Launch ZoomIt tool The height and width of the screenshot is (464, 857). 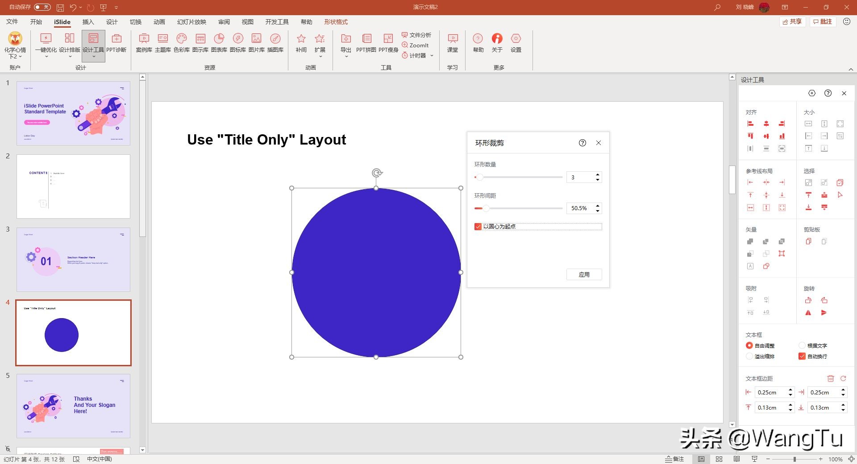(415, 45)
